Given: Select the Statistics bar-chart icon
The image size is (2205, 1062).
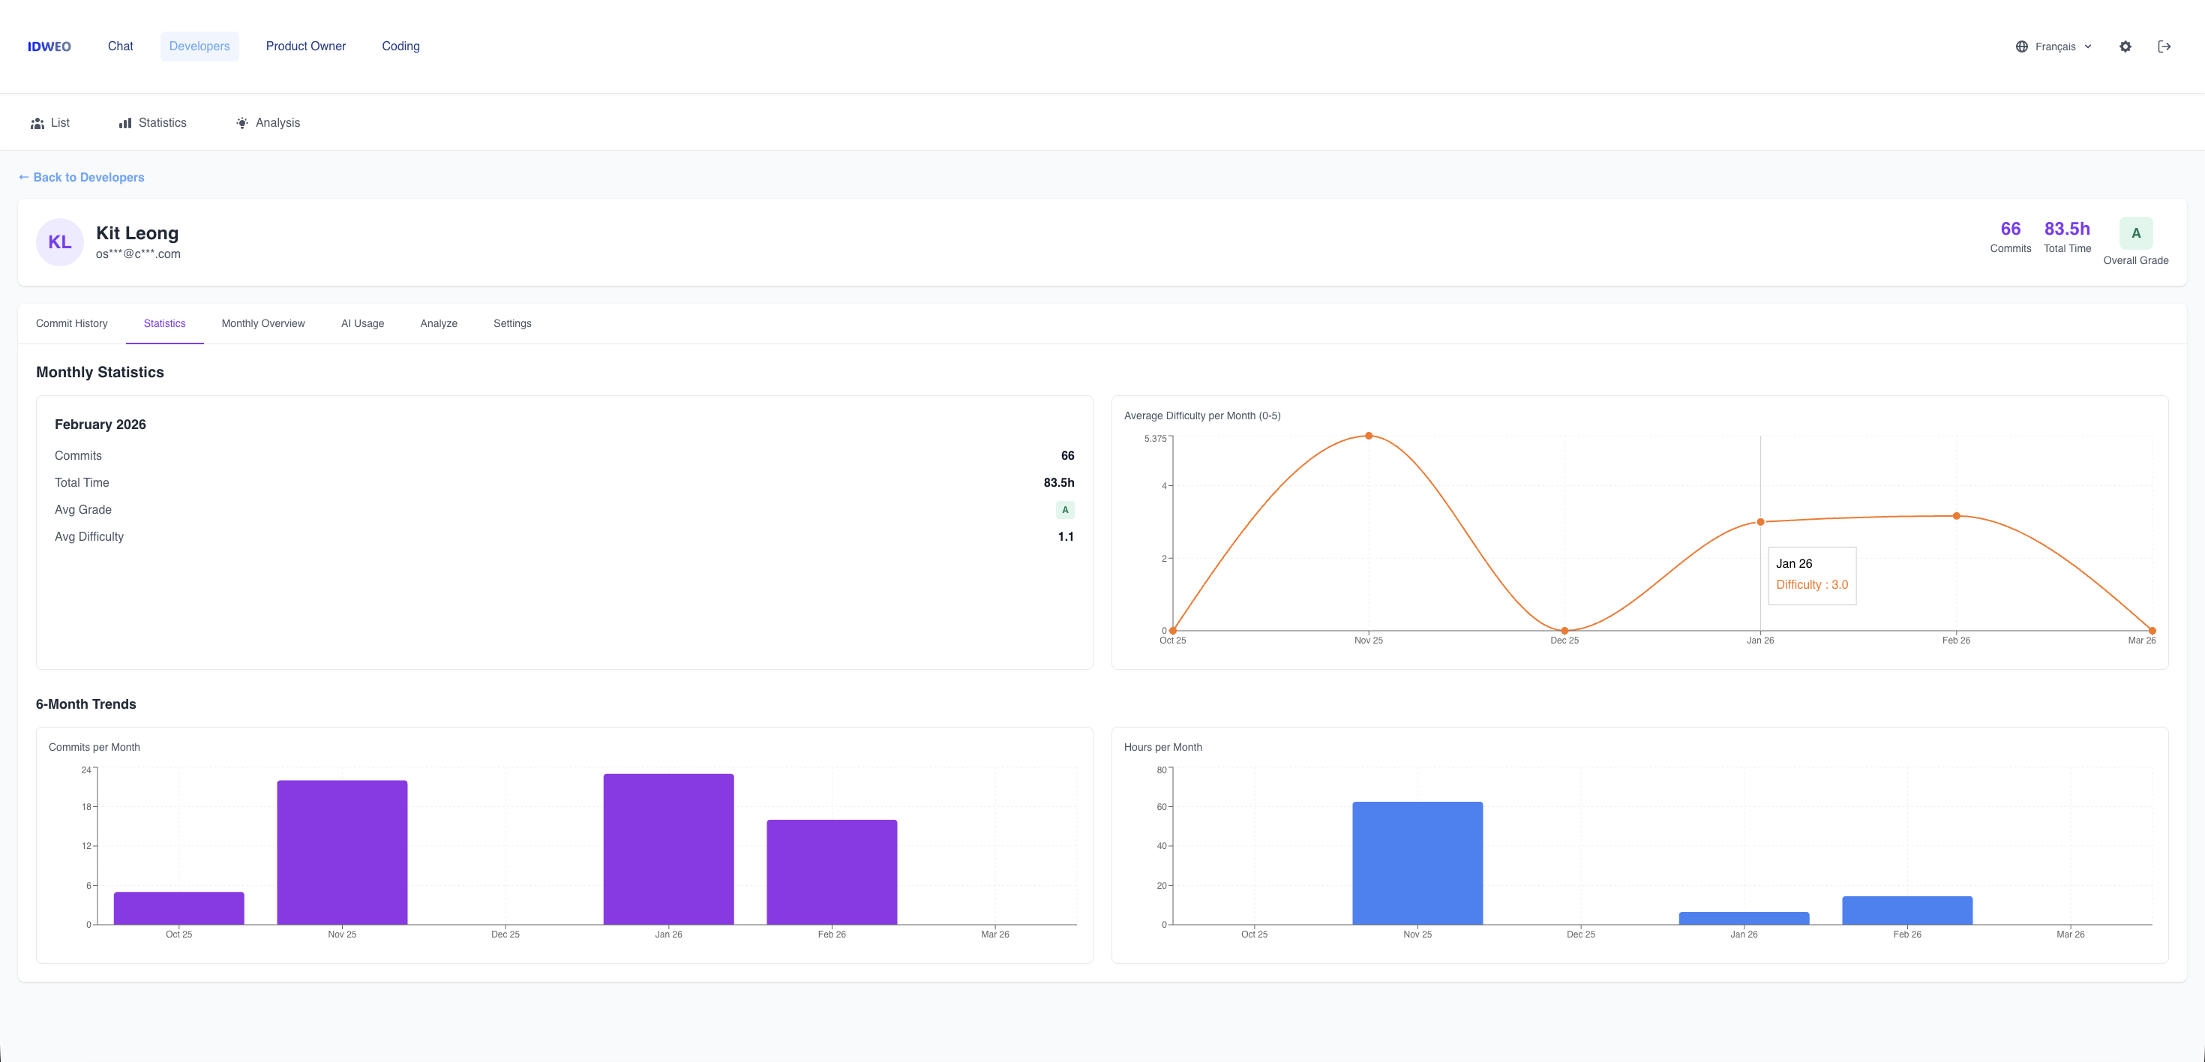Looking at the screenshot, I should (x=125, y=122).
